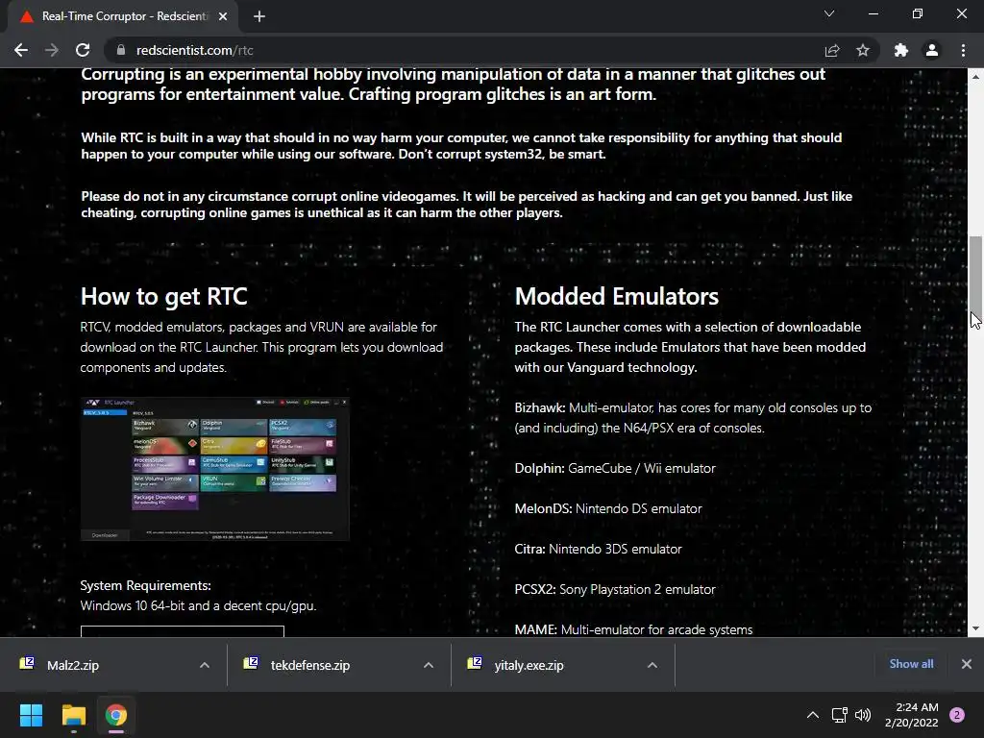
Task: Open Chrome's three-dot menu
Action: [x=963, y=50]
